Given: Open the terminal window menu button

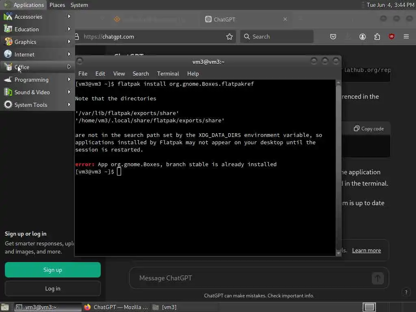Looking at the screenshot, I should [80, 61].
